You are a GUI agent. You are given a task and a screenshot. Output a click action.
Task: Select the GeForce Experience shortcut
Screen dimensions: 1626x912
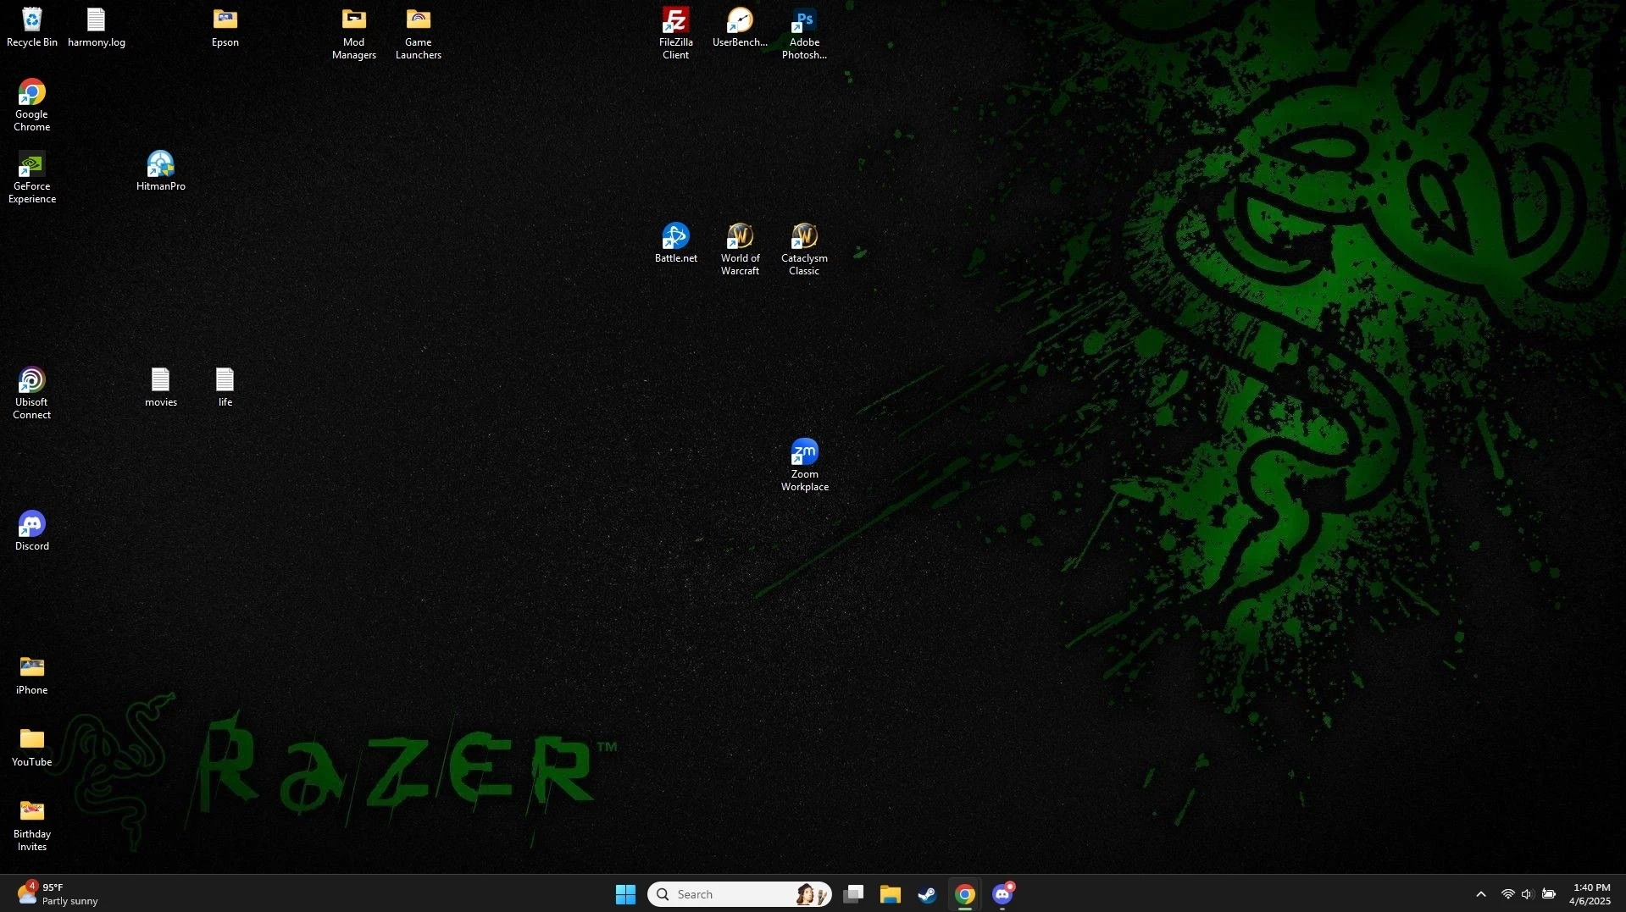coord(32,178)
